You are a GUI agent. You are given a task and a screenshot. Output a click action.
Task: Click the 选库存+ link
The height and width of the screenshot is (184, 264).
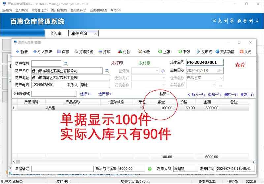point(105,94)
